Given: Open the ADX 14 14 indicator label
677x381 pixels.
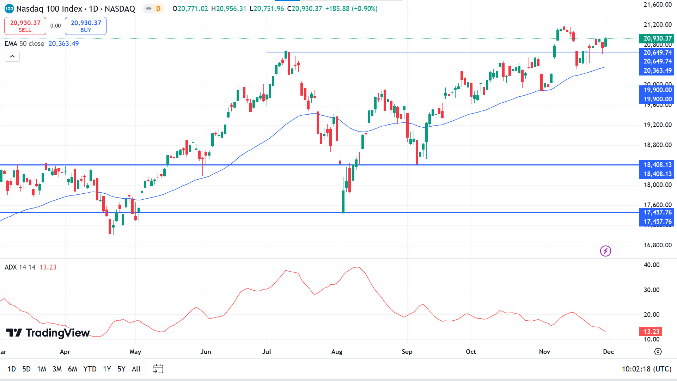Looking at the screenshot, I should [x=20, y=267].
